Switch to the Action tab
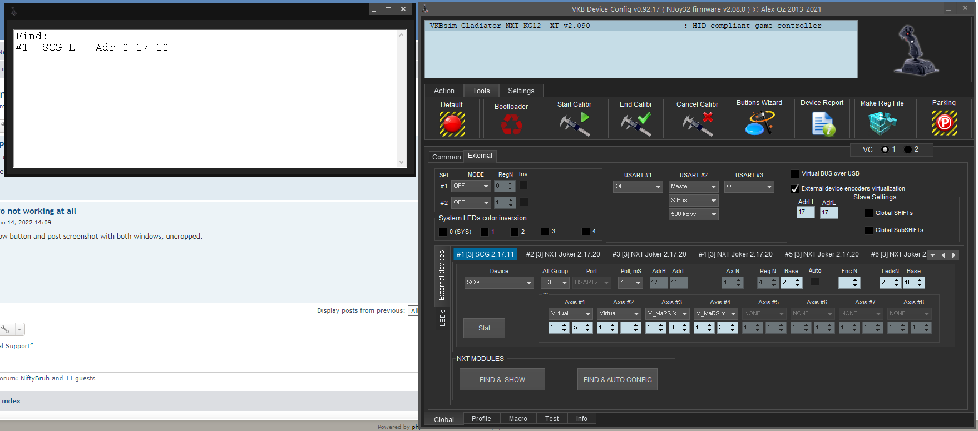The width and height of the screenshot is (978, 431). (444, 91)
